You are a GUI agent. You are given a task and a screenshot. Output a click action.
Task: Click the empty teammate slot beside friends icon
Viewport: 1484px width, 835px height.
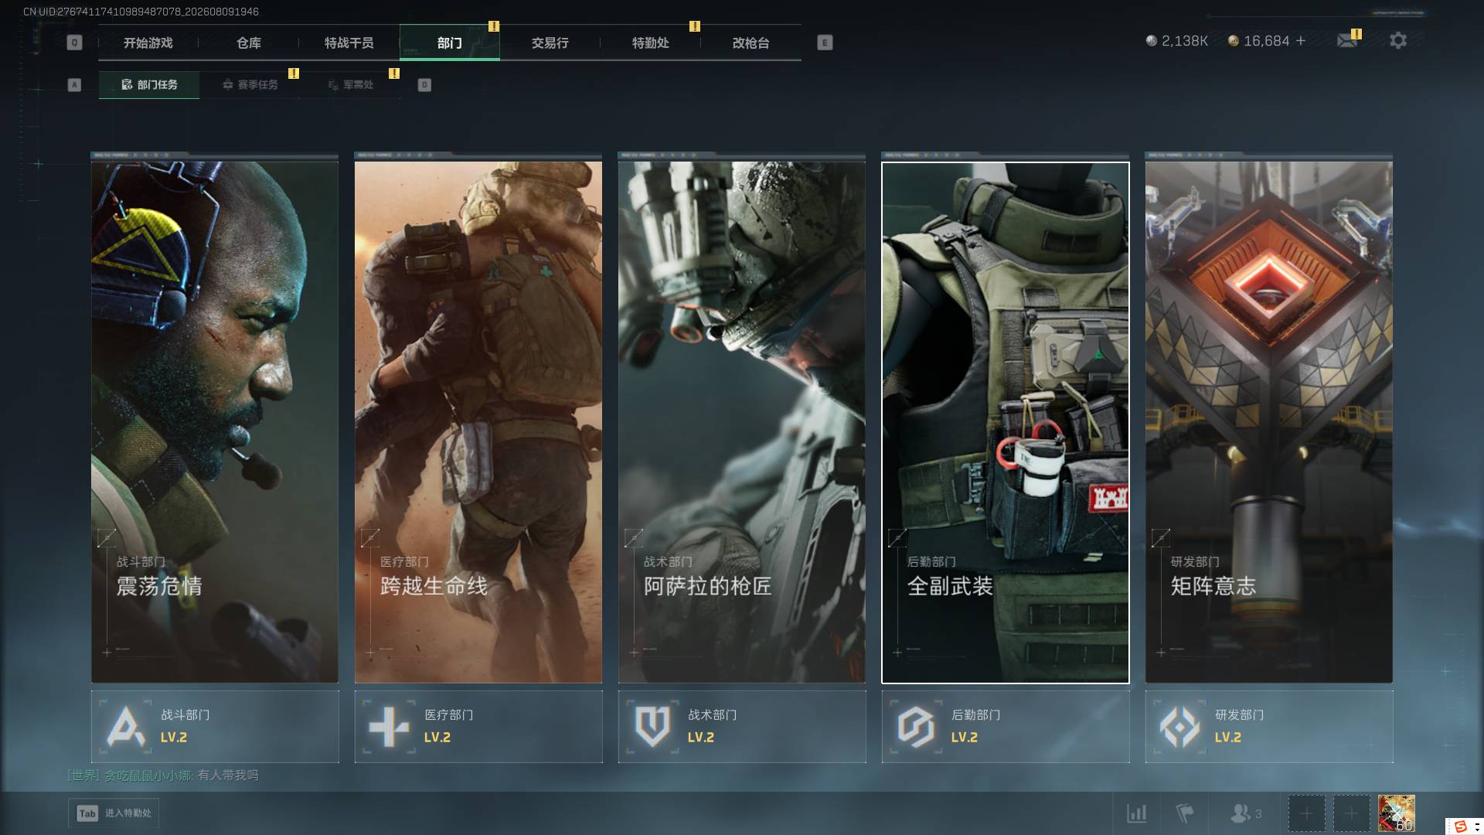click(1306, 813)
